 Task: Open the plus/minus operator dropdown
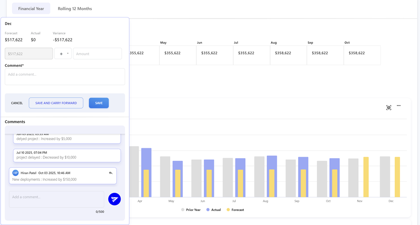[x=63, y=53]
